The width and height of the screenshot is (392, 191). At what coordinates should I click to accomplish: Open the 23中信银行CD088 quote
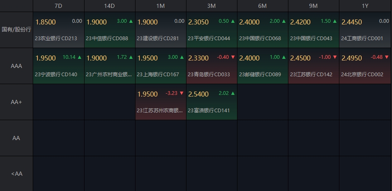pos(109,30)
